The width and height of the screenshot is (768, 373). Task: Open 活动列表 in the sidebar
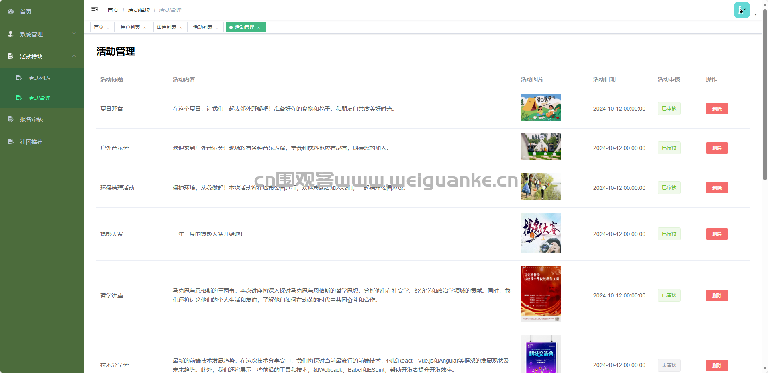point(39,78)
